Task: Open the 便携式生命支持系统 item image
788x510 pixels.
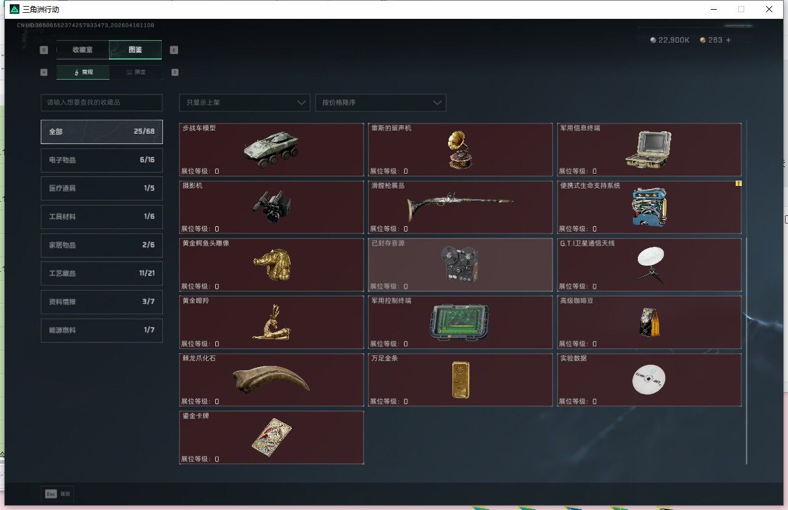Action: pyautogui.click(x=649, y=207)
